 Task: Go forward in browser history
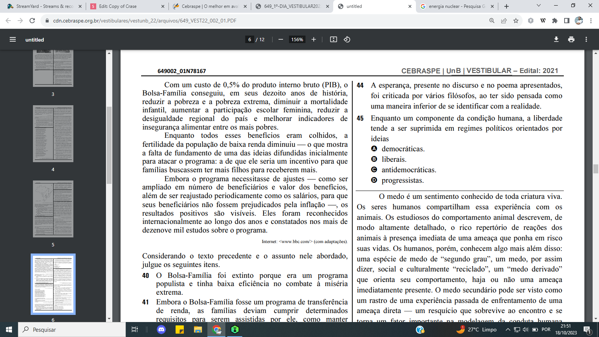pyautogui.click(x=20, y=21)
